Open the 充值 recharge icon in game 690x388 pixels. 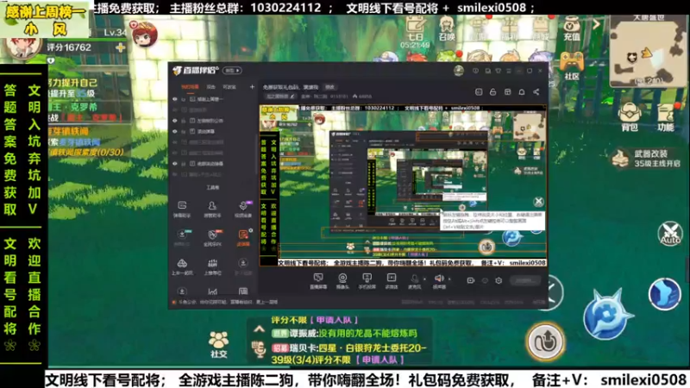click(x=572, y=28)
